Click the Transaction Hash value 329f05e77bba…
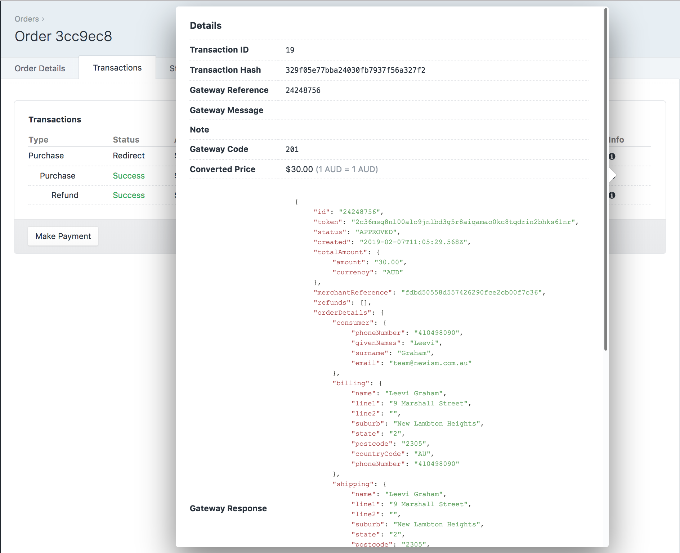 pyautogui.click(x=355, y=70)
